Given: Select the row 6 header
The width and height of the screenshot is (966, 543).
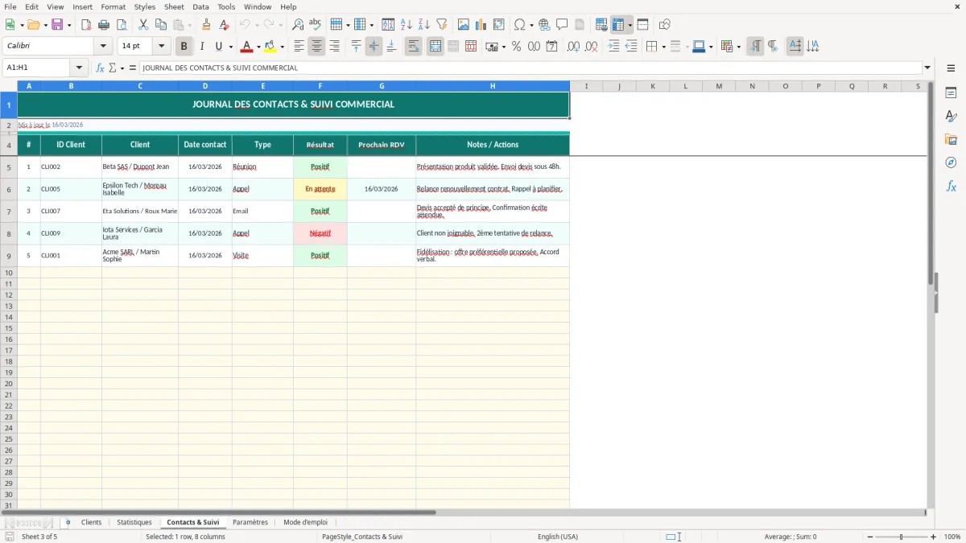Looking at the screenshot, I should pos(9,189).
